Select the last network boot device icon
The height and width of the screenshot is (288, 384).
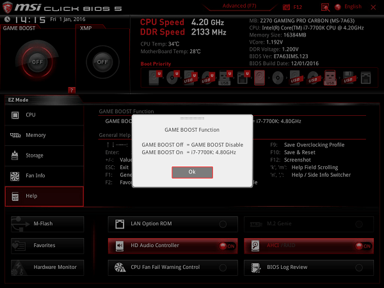click(x=365, y=78)
